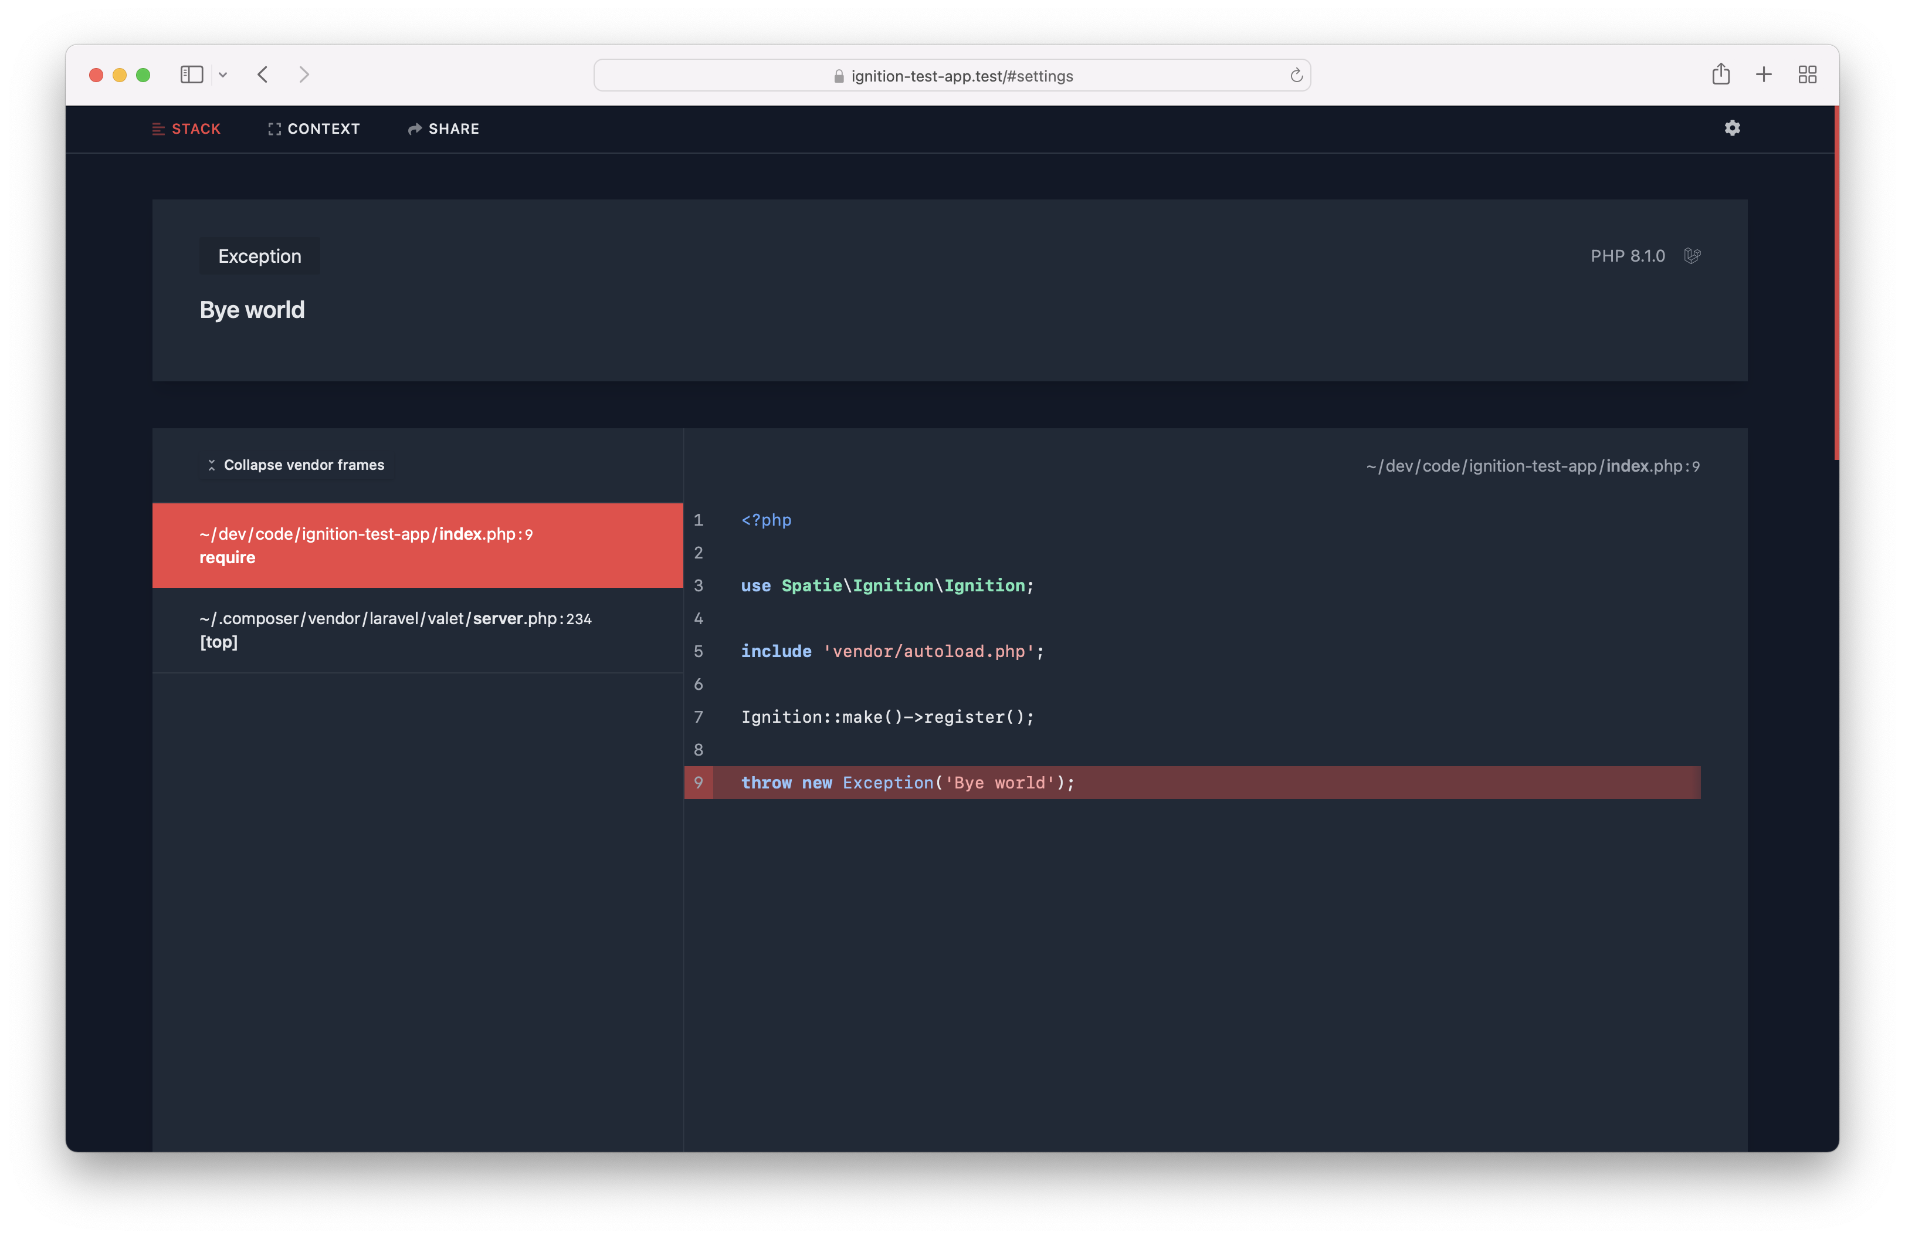
Task: Toggle the Safari sidebar icon
Action: pos(191,75)
